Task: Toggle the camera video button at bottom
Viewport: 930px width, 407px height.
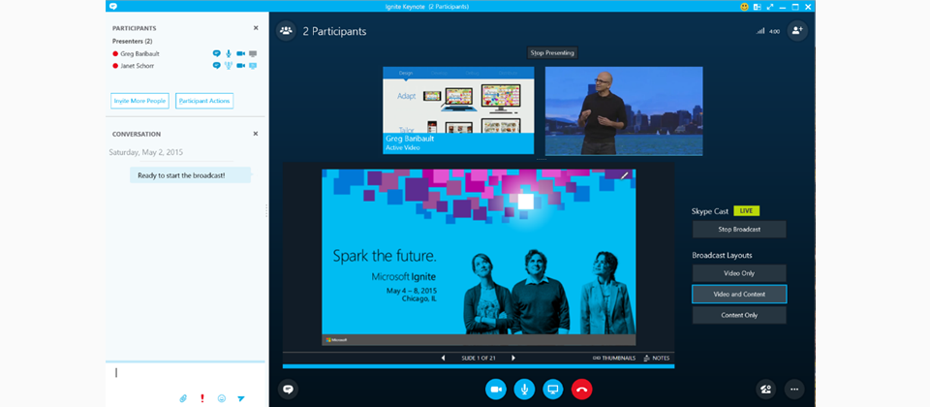Action: pyautogui.click(x=496, y=390)
